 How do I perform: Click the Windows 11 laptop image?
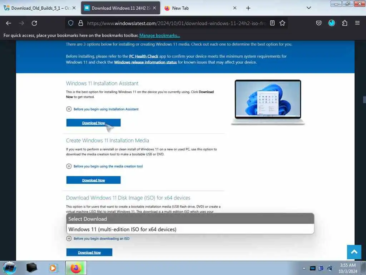268,102
